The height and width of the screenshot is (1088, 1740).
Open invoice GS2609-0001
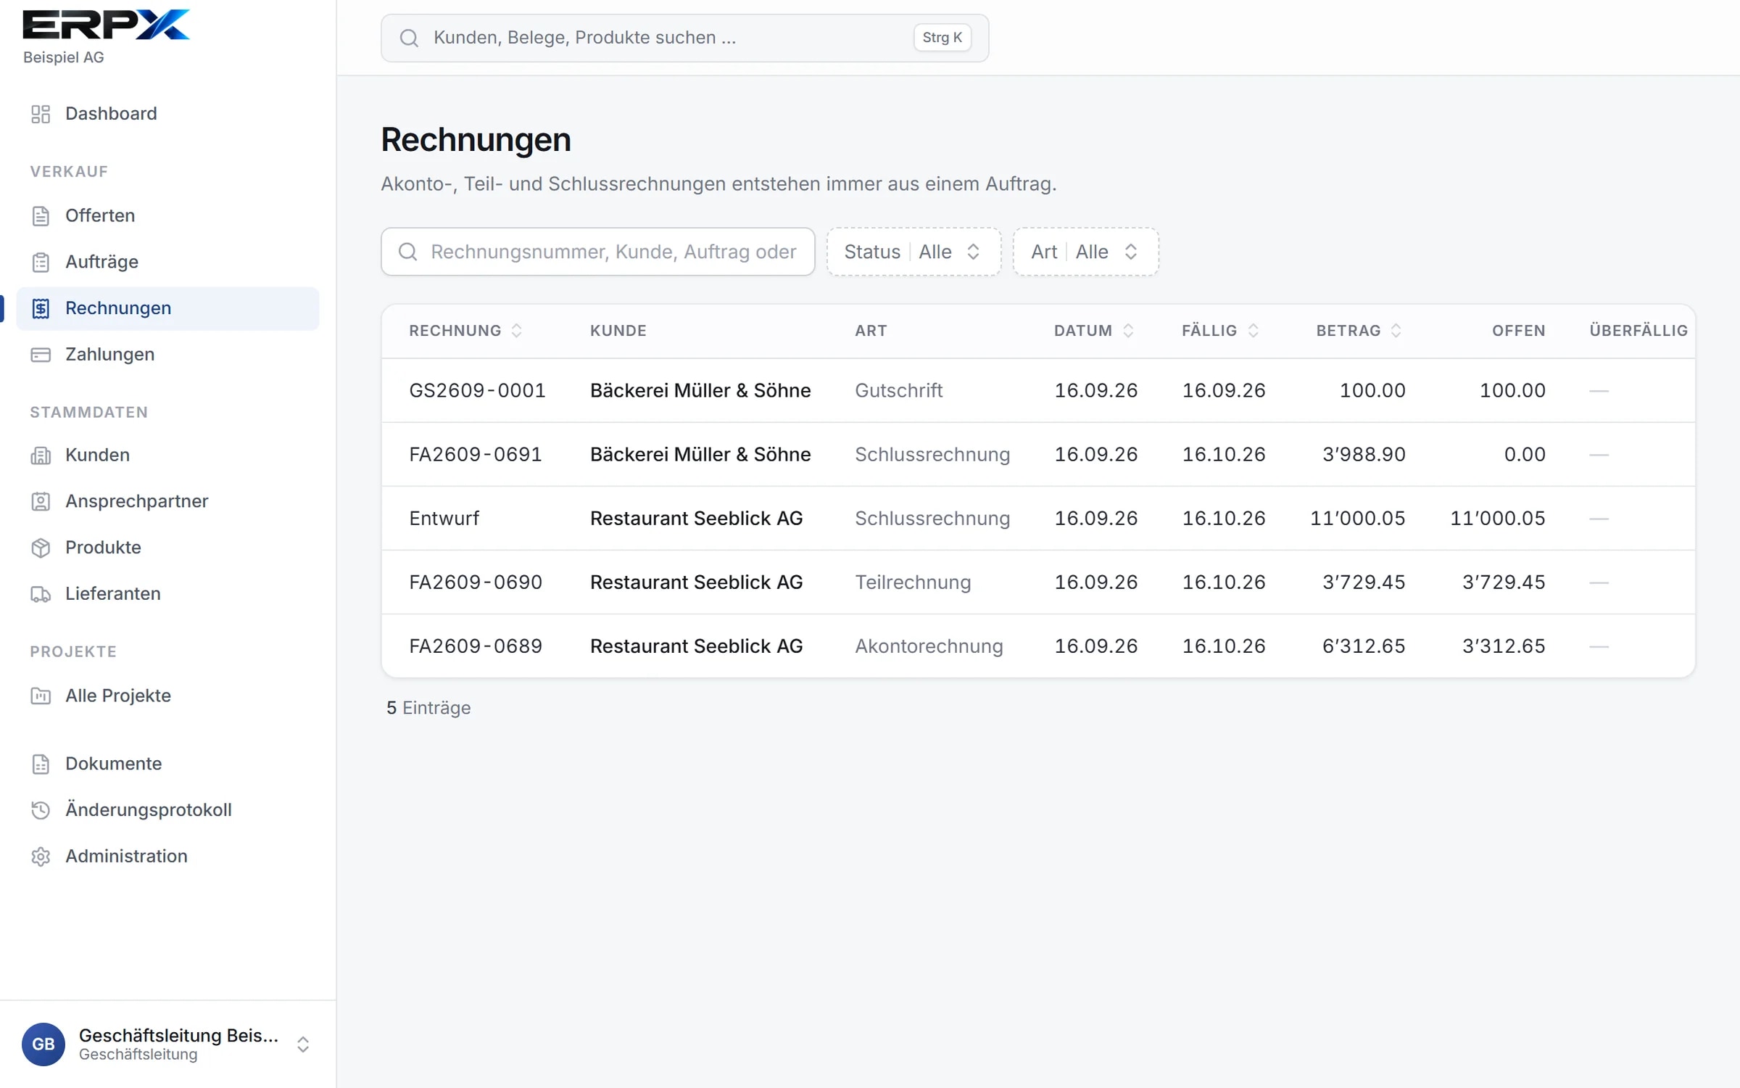coord(1038,390)
